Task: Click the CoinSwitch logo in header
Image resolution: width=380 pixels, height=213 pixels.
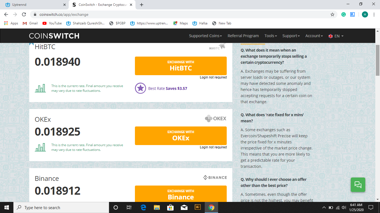Action: point(54,36)
